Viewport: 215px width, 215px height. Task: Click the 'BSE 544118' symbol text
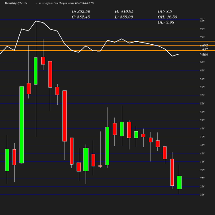pos(84,3)
